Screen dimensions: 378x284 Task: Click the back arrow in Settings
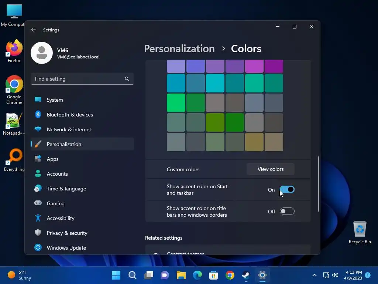point(34,30)
